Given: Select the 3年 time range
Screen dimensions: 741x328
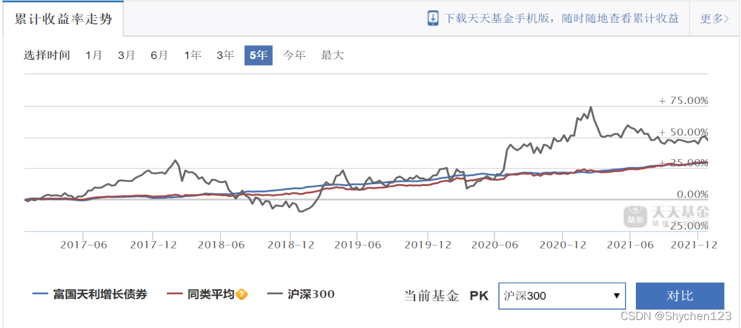Looking at the screenshot, I should tap(225, 55).
